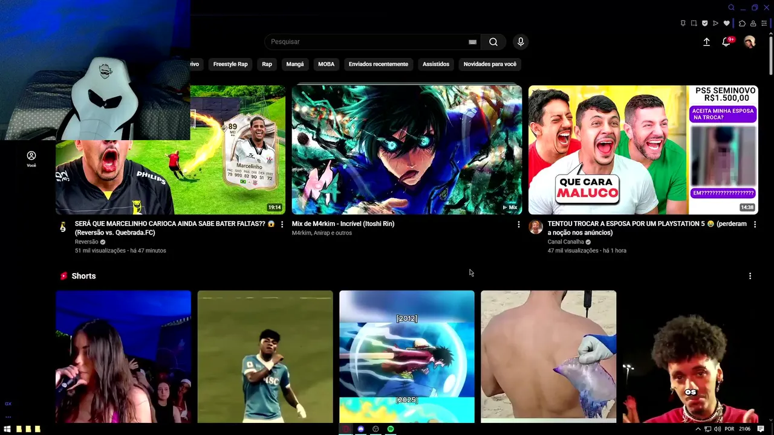Select the MOBA filter chip

click(326, 64)
